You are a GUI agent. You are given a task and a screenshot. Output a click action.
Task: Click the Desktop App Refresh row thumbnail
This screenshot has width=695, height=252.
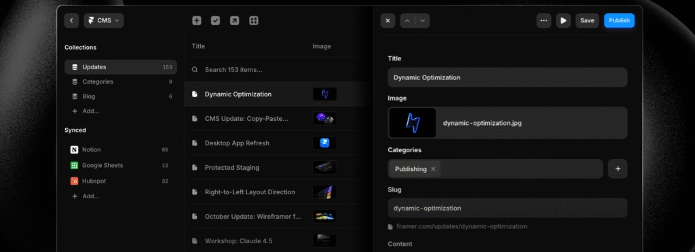coord(324,143)
